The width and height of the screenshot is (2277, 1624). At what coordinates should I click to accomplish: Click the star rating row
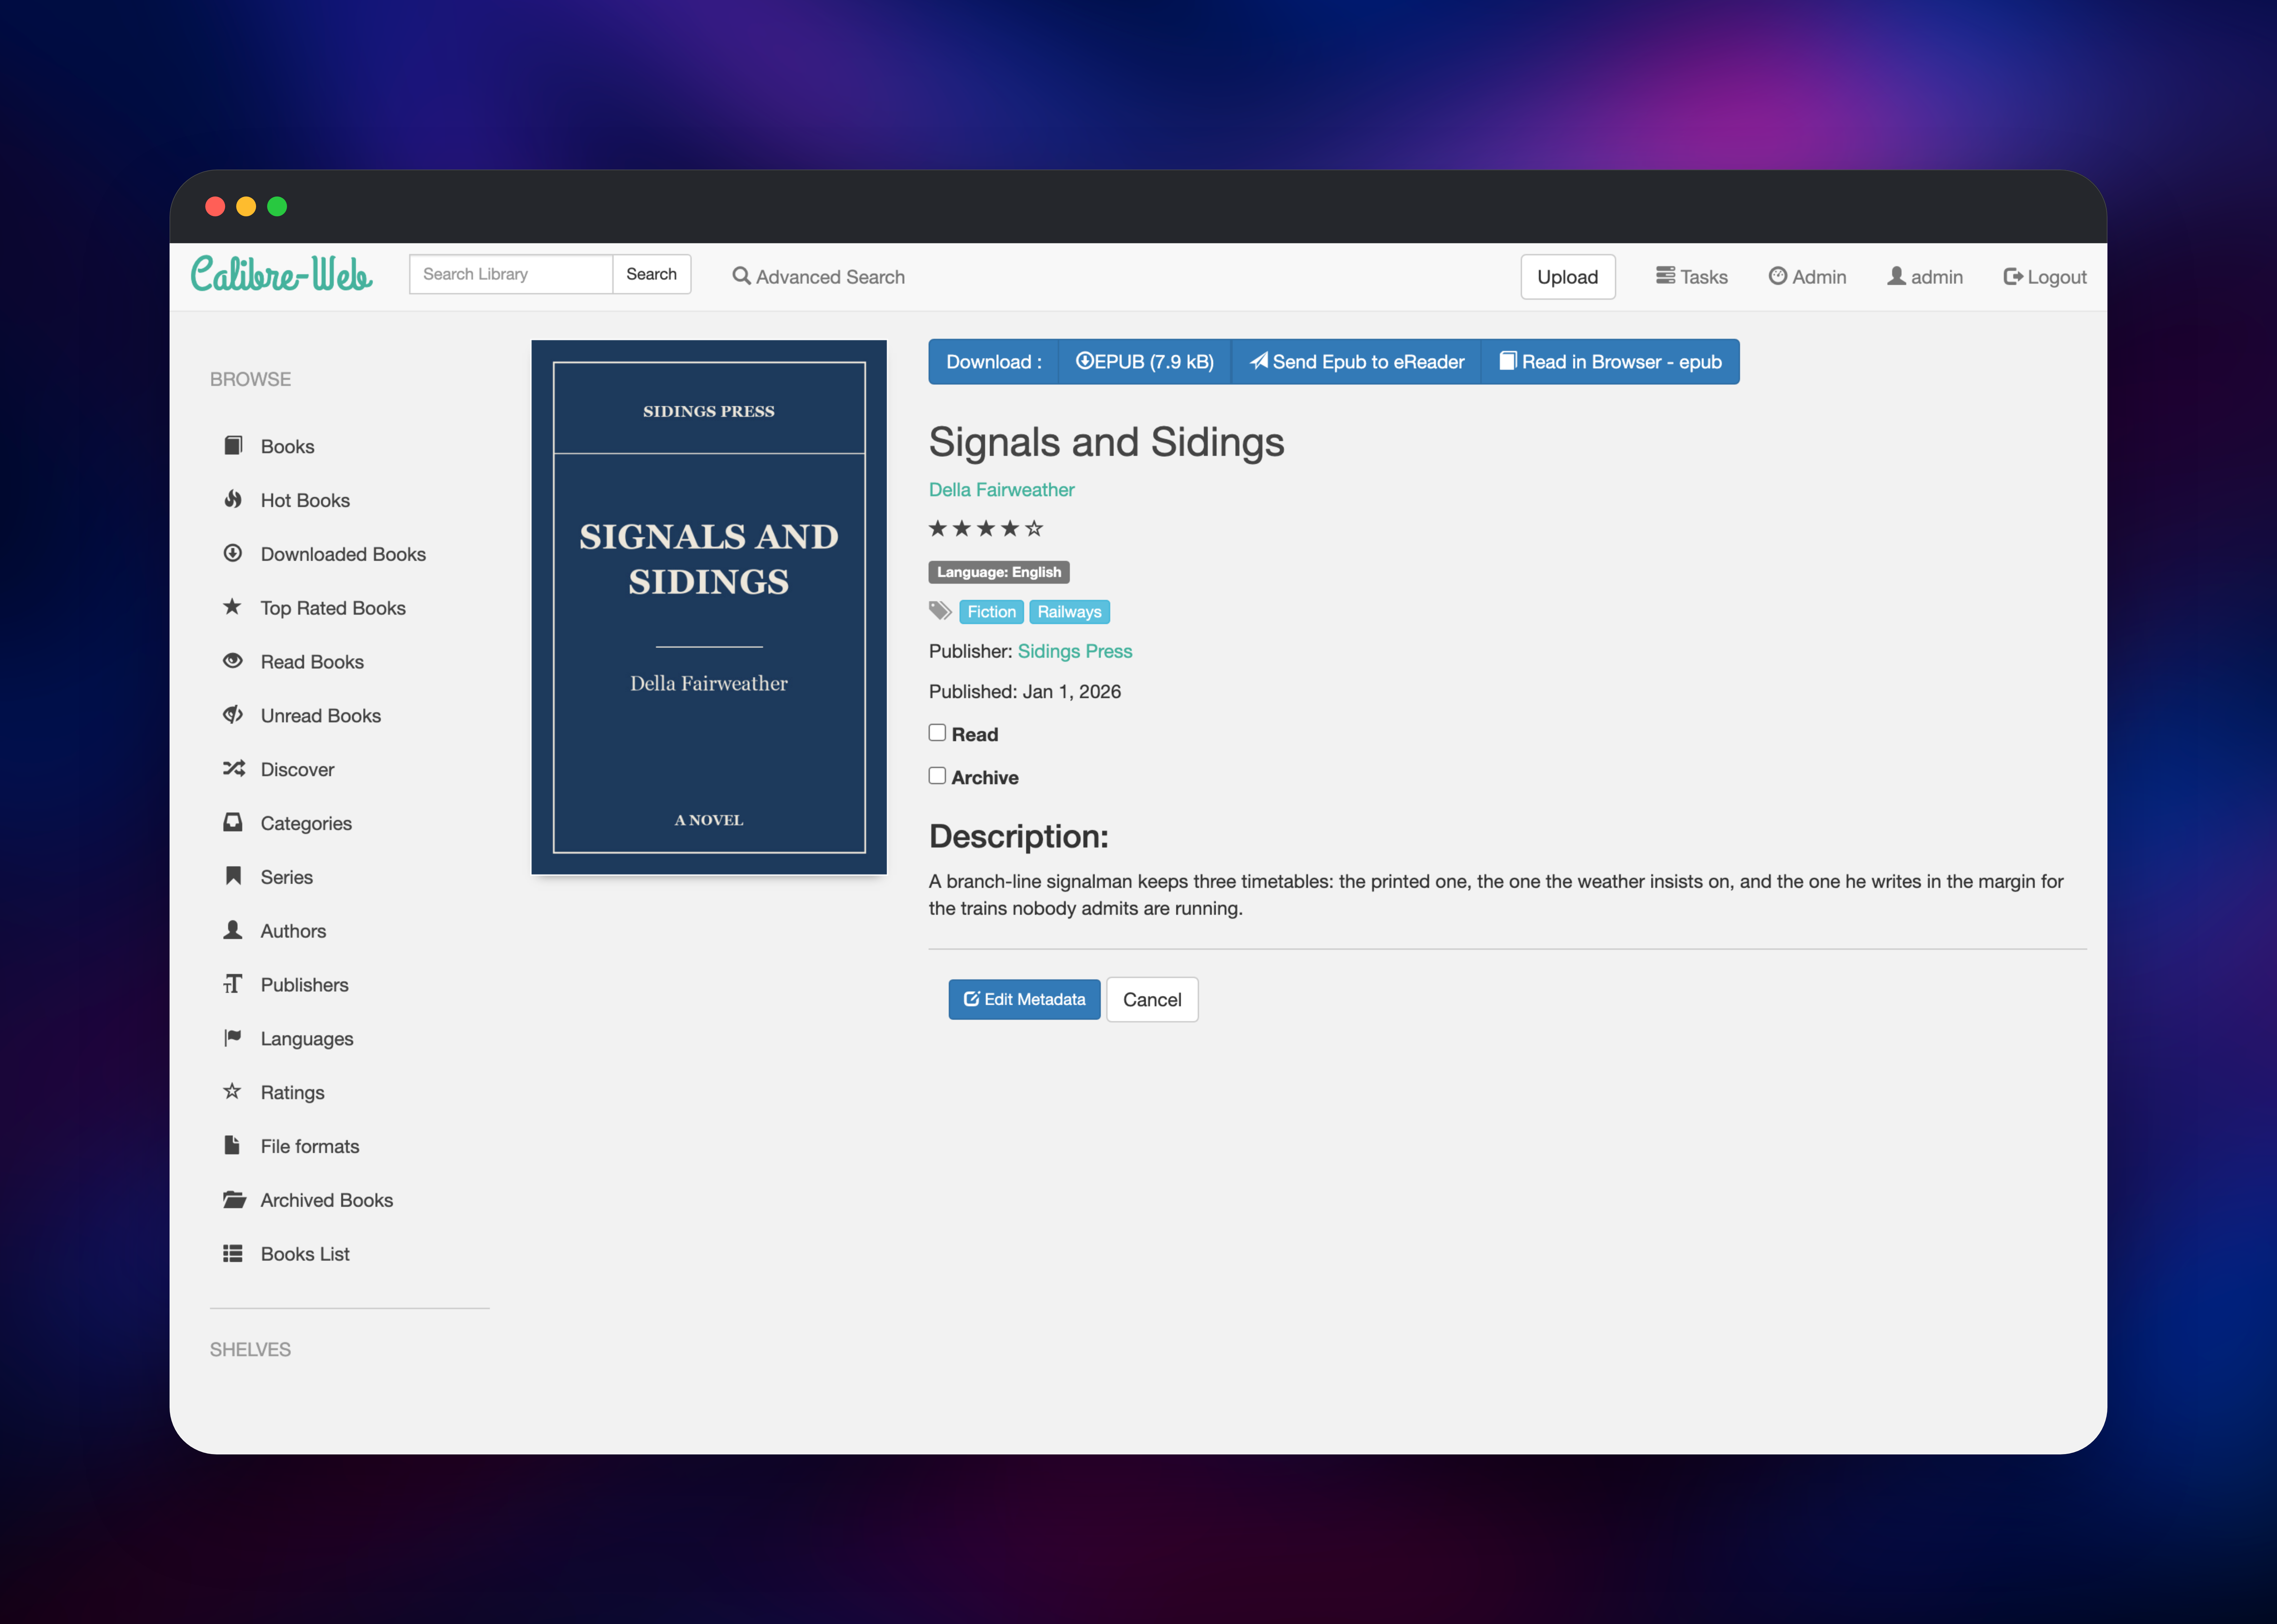click(x=986, y=528)
